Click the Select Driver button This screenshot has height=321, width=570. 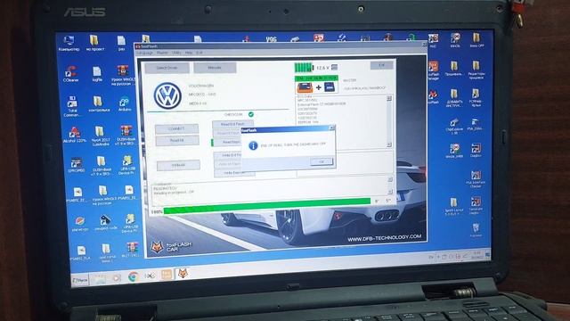coord(167,68)
